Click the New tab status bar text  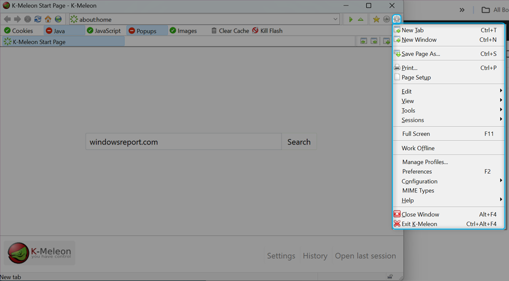tap(10, 277)
